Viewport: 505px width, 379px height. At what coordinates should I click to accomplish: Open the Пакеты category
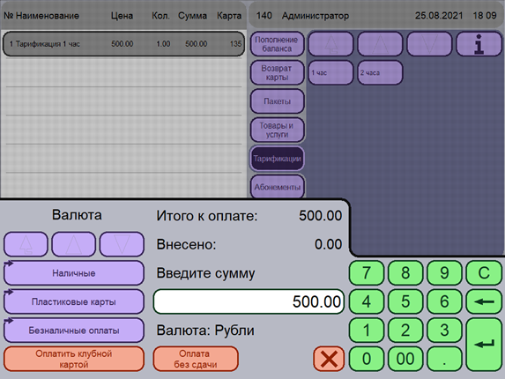tap(277, 101)
